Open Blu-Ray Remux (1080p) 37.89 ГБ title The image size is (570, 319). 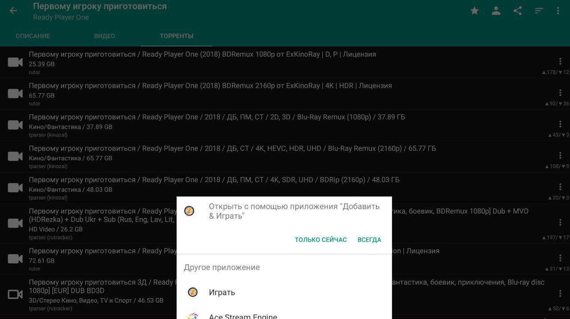click(217, 117)
